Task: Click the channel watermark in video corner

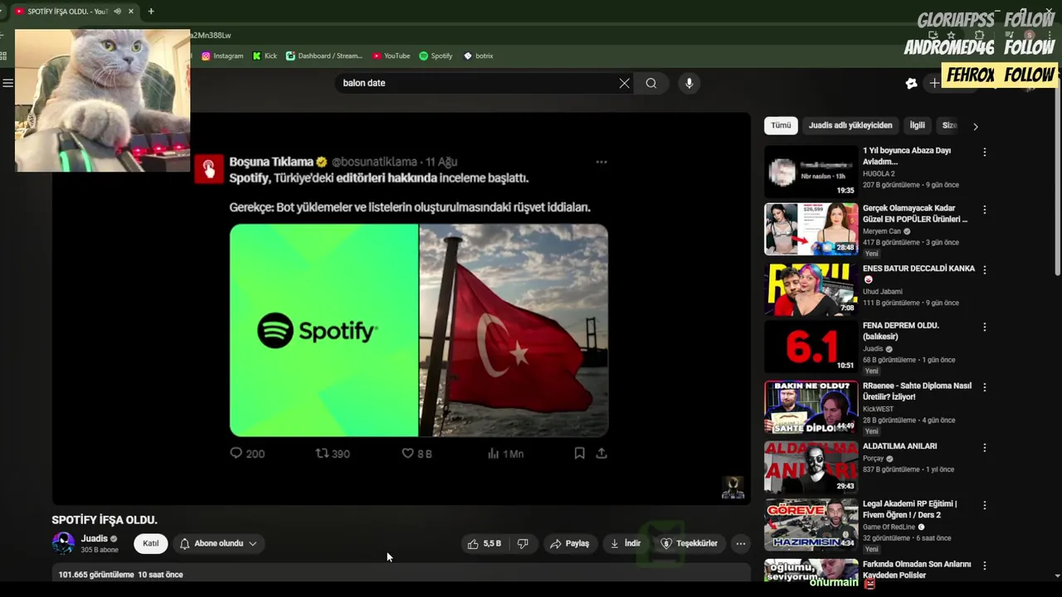Action: (733, 488)
